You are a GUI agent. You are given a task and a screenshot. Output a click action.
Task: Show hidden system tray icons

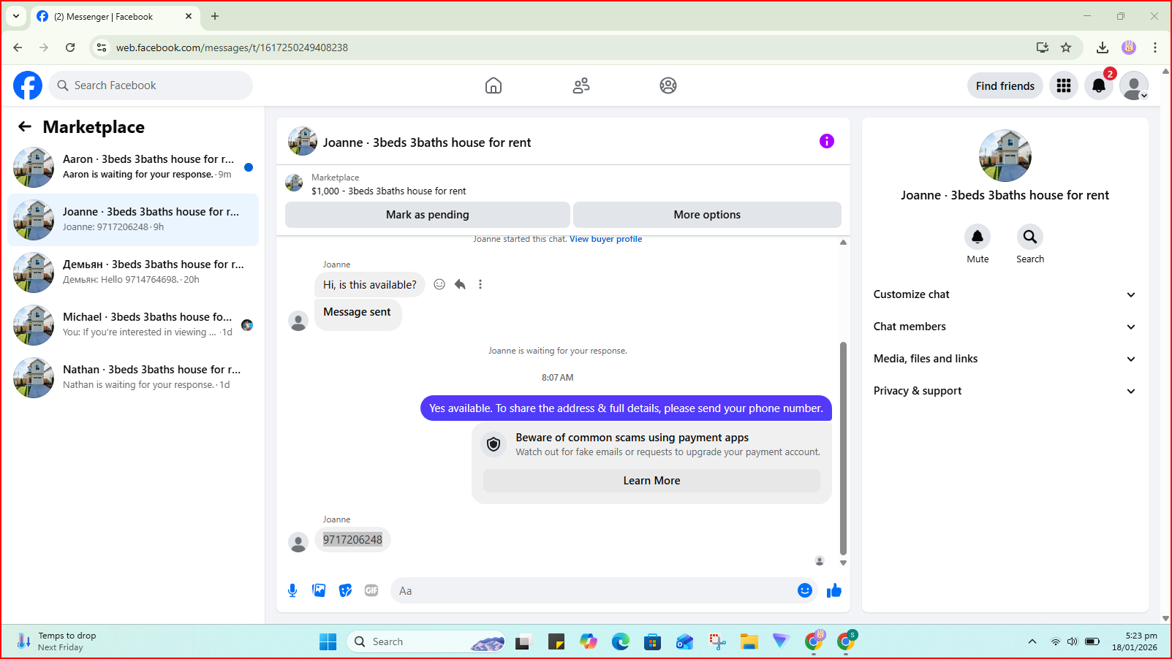coord(1032,641)
